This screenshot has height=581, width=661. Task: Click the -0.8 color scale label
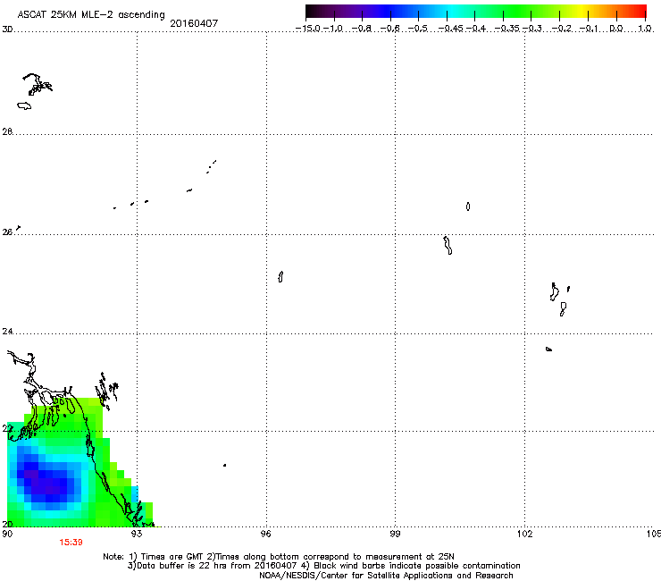click(x=362, y=29)
